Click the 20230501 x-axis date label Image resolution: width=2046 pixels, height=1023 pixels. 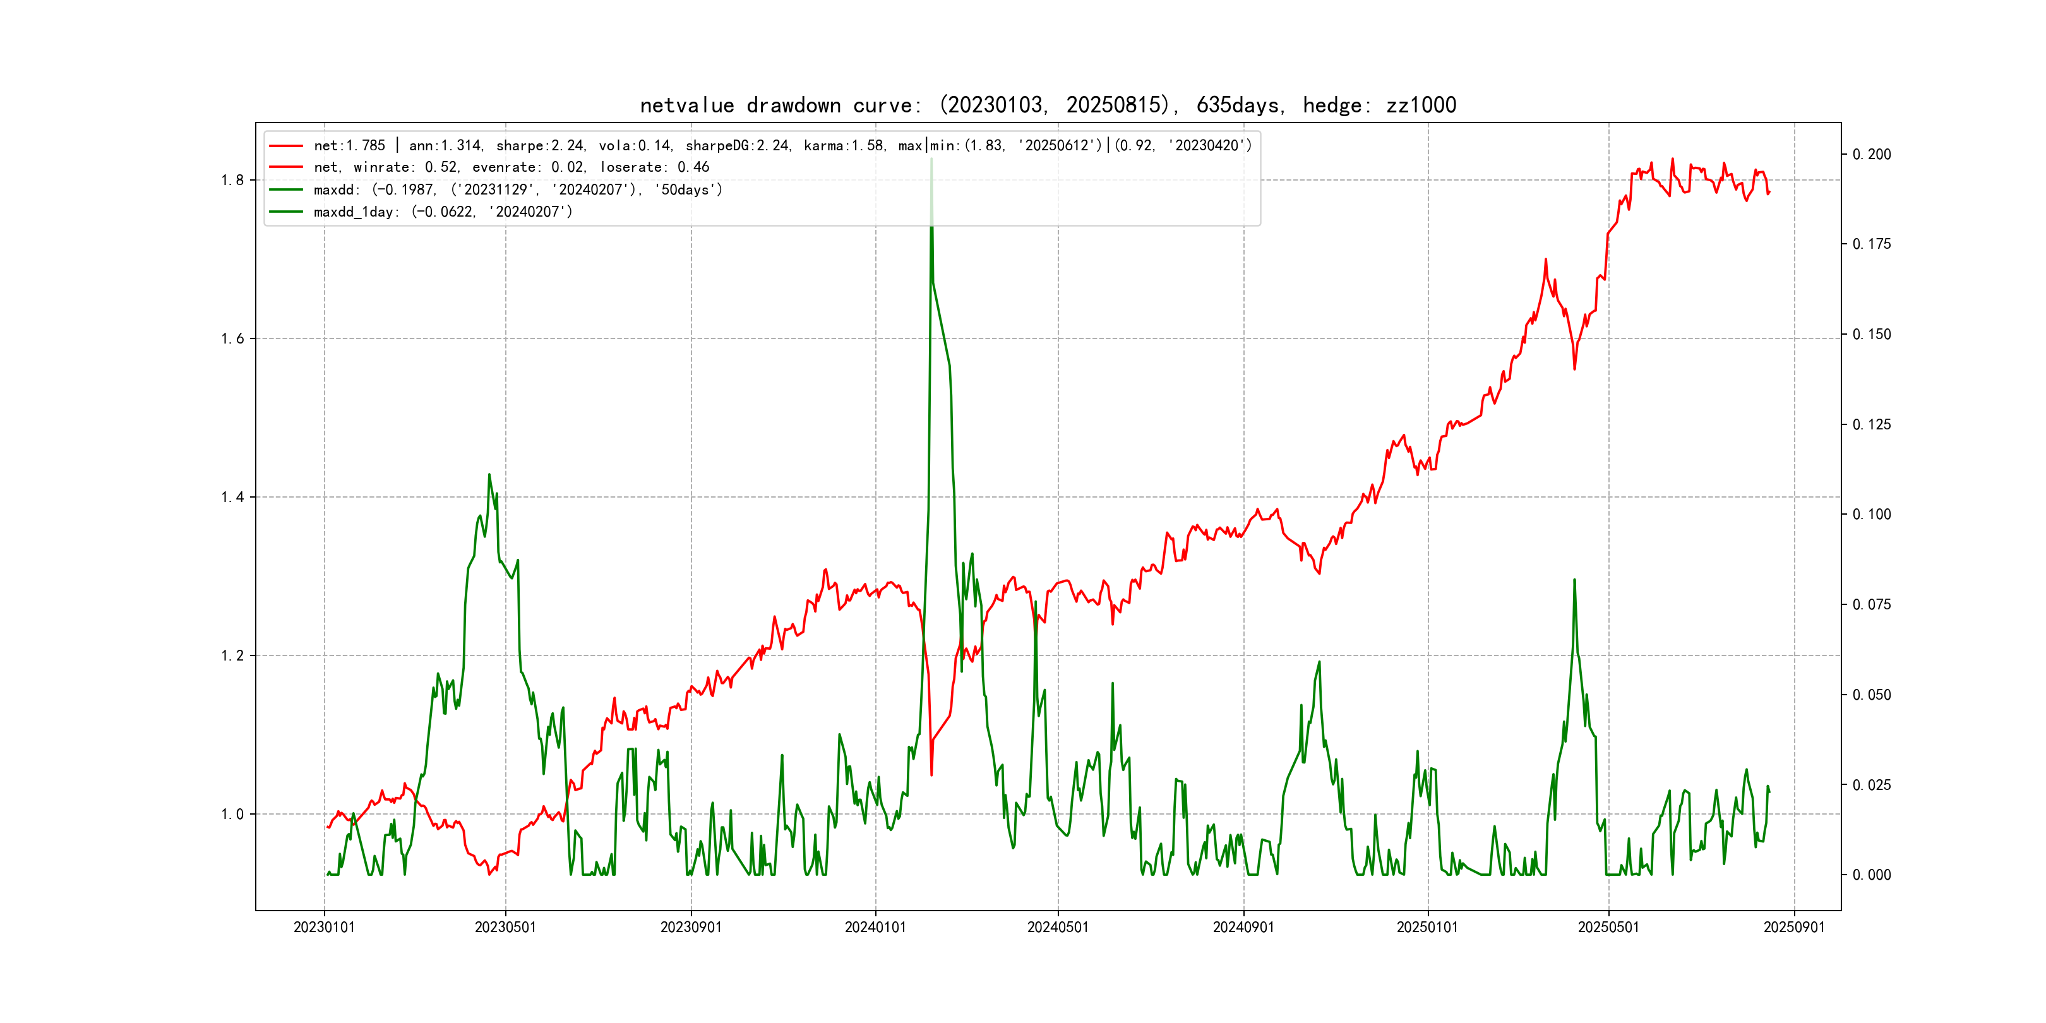(x=505, y=927)
